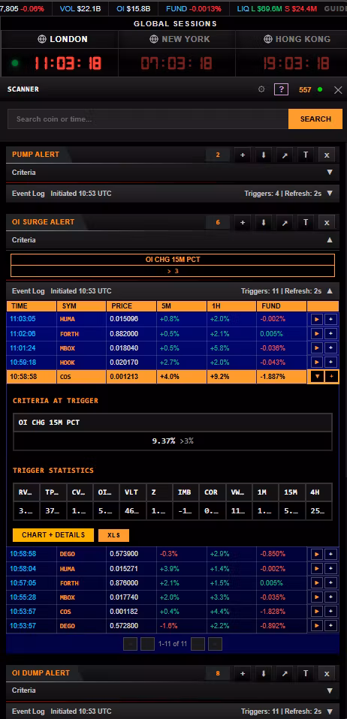This screenshot has width=347, height=719.
Task: Select the NEW YORK session clock
Action: pos(177,53)
